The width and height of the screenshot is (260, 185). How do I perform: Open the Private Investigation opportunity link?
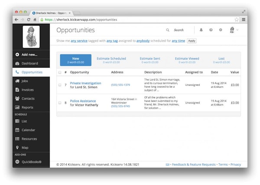[85, 83]
